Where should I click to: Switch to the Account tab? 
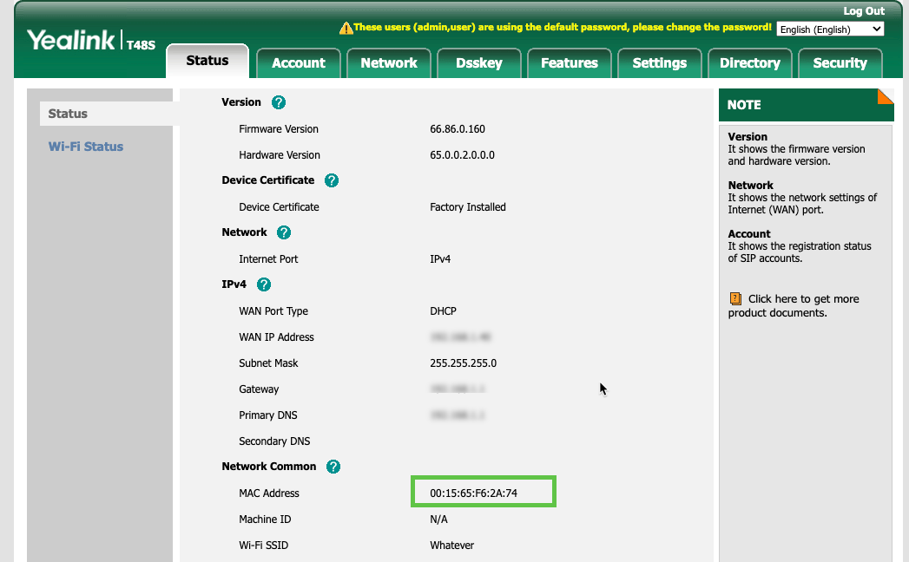298,63
